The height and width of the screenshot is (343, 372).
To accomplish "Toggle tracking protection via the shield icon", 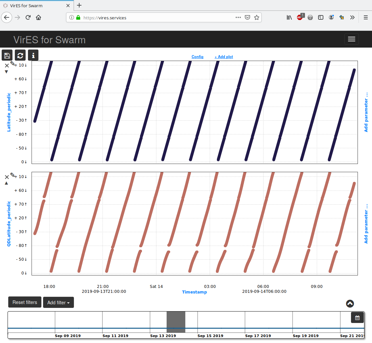I will (247, 17).
